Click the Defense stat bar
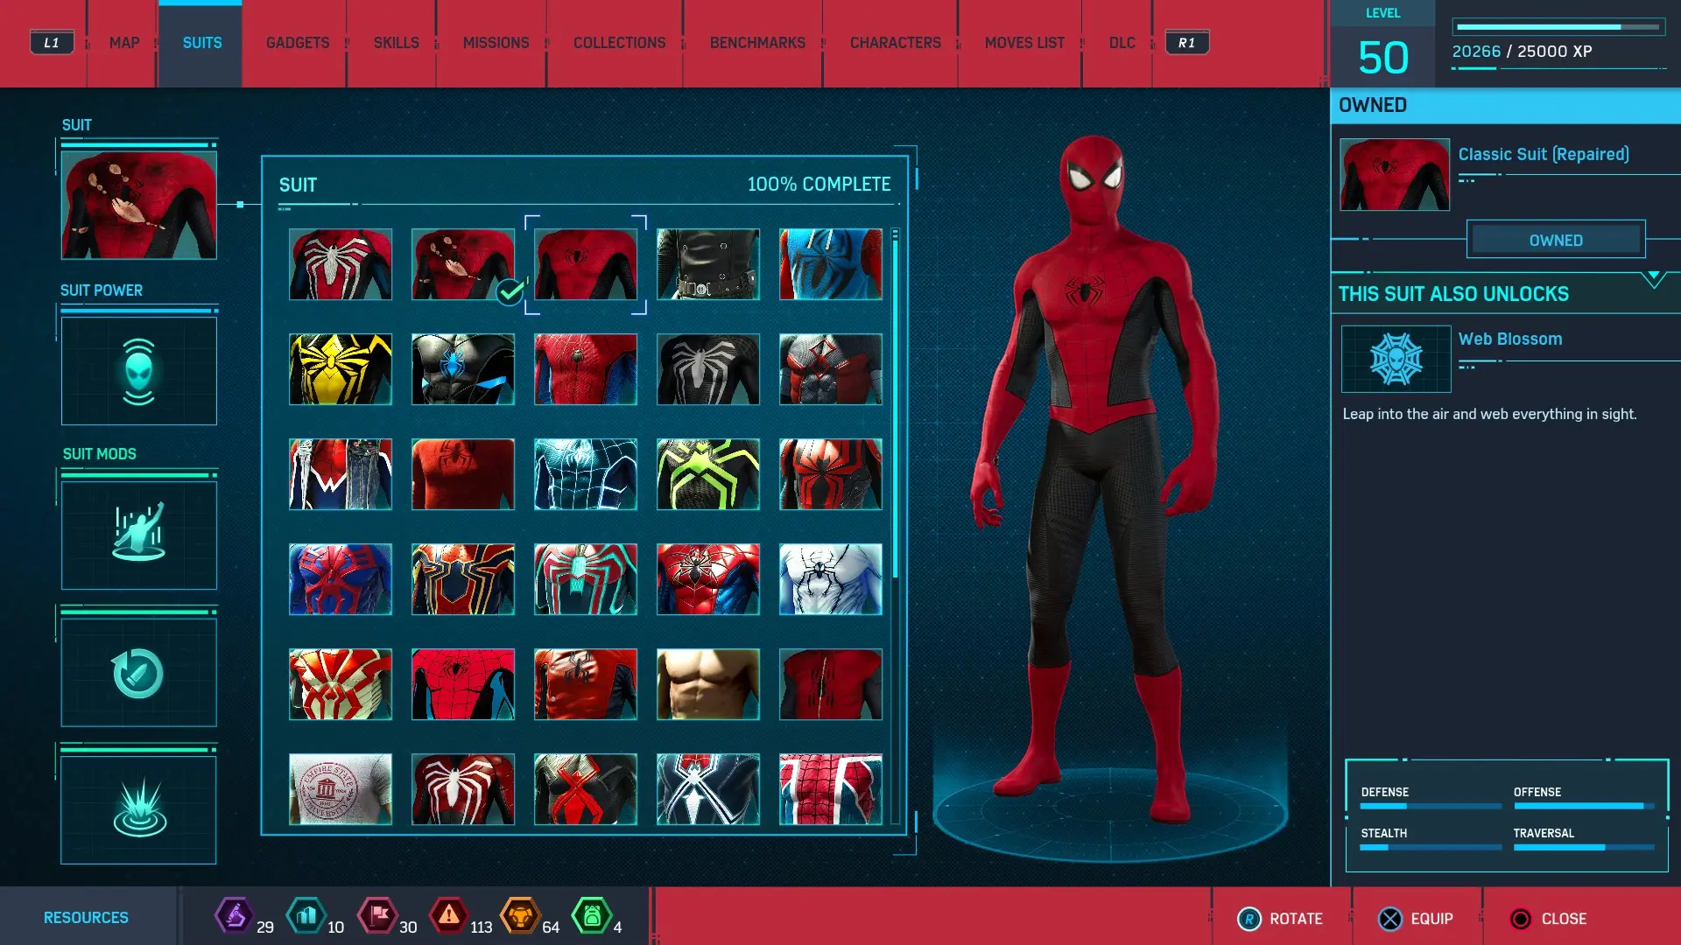 coord(1431,806)
